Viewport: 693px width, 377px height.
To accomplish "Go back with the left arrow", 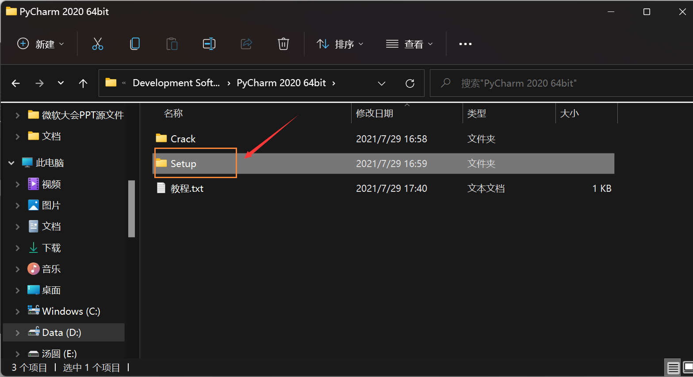I will (x=16, y=83).
